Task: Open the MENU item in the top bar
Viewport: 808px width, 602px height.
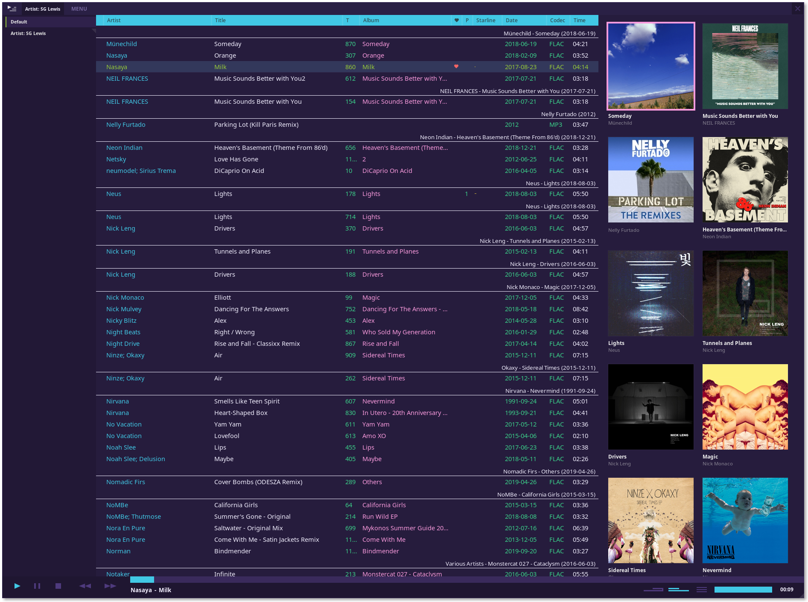Action: click(x=79, y=8)
